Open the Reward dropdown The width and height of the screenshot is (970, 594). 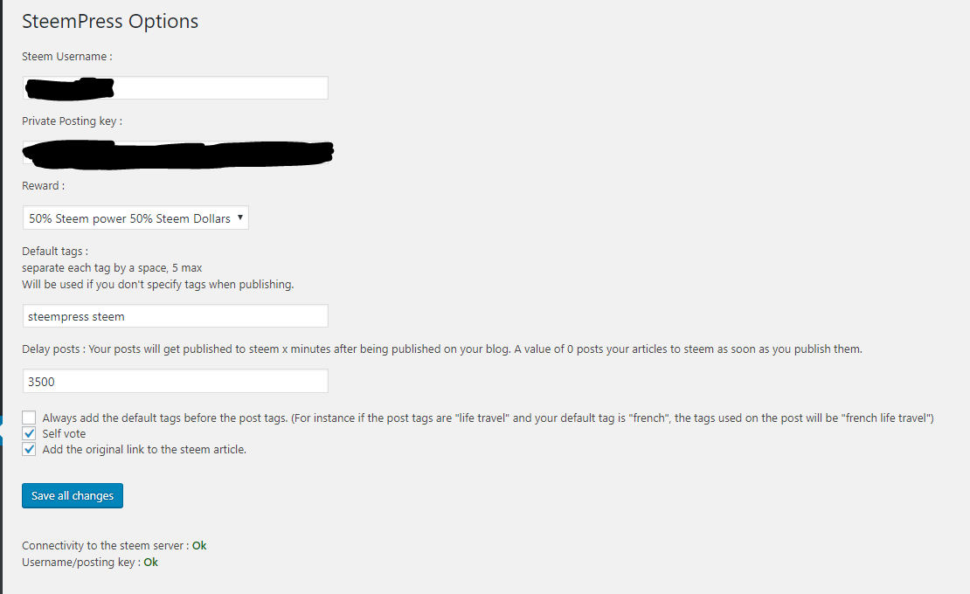[135, 218]
